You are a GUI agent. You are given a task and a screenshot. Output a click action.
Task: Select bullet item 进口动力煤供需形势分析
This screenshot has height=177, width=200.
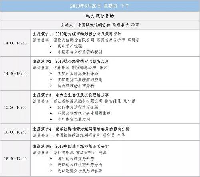(x=80, y=165)
